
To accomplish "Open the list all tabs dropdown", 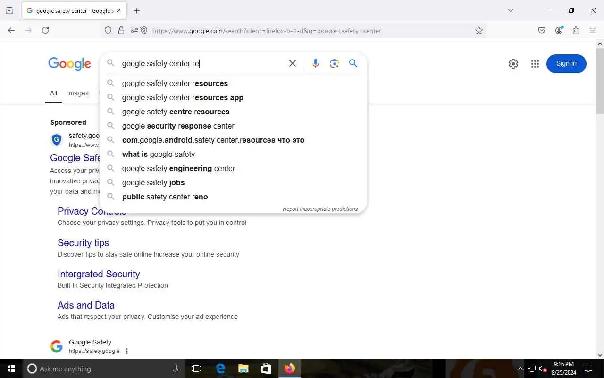I will pos(510,10).
